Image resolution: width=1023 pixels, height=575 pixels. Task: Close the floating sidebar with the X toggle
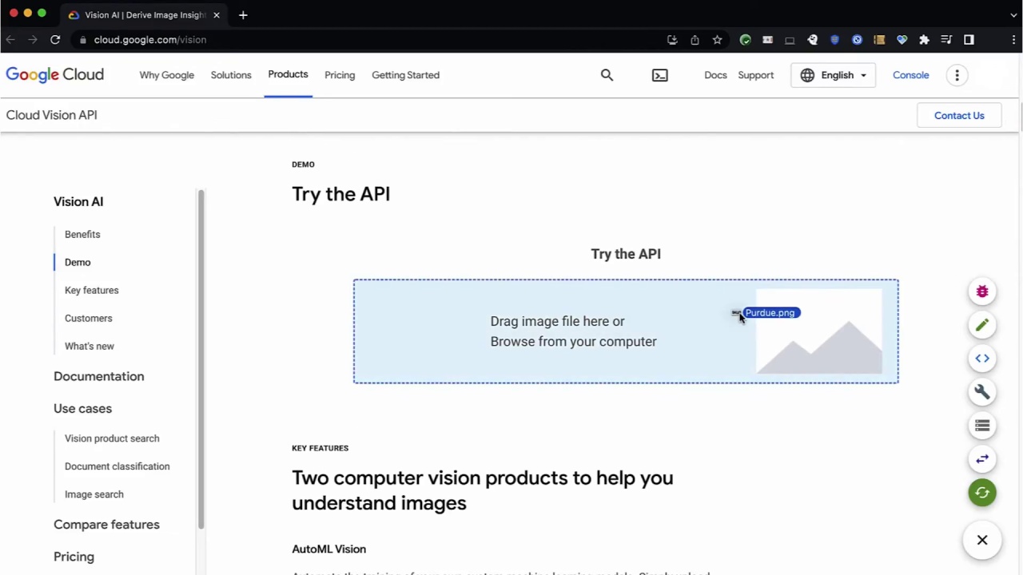(x=982, y=540)
